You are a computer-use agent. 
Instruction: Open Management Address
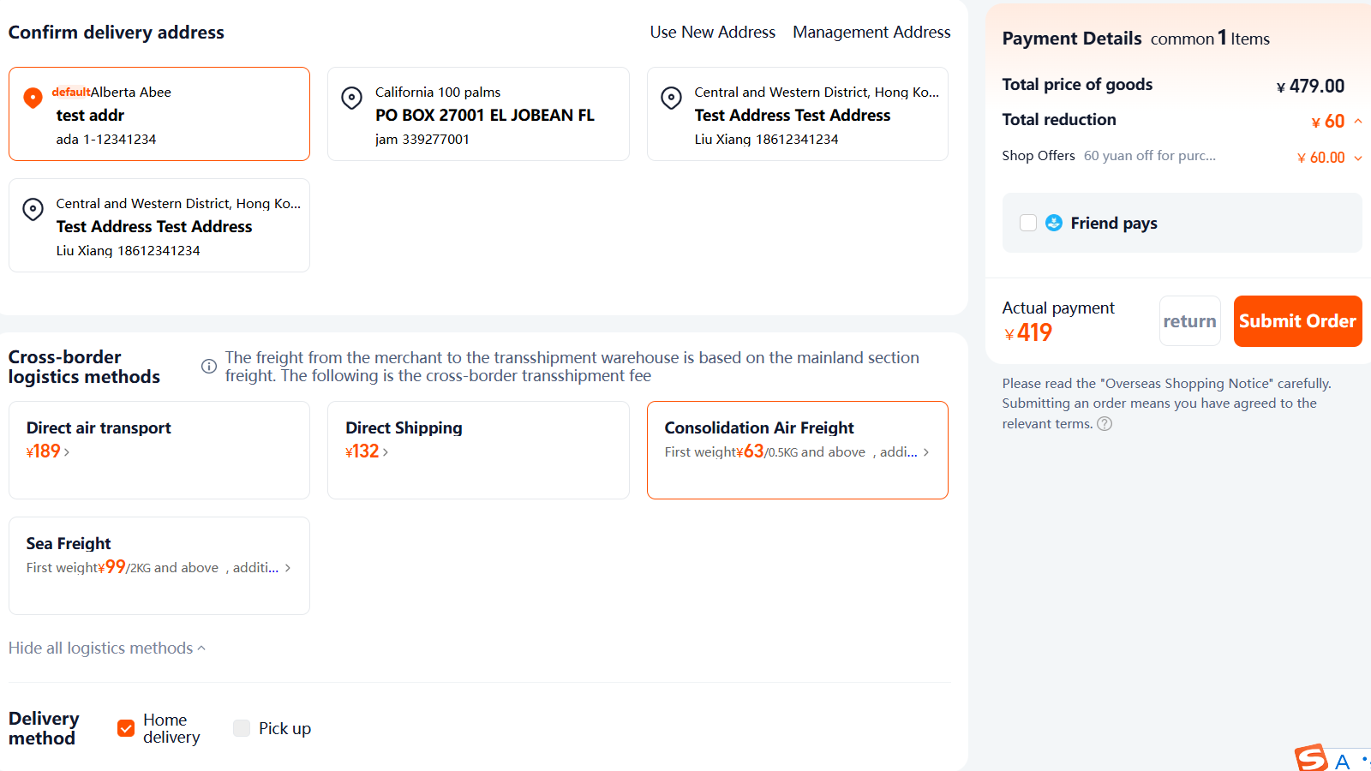(x=871, y=32)
